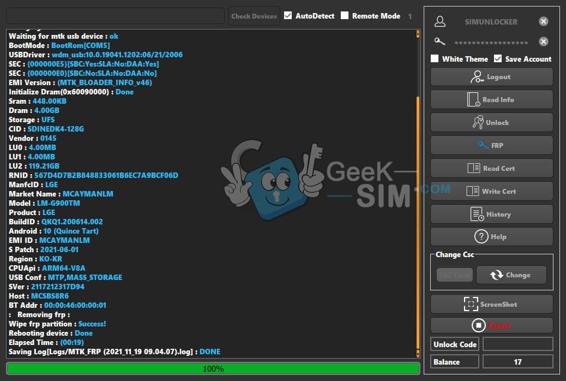
Task: Click the masked password field
Action: pyautogui.click(x=491, y=42)
